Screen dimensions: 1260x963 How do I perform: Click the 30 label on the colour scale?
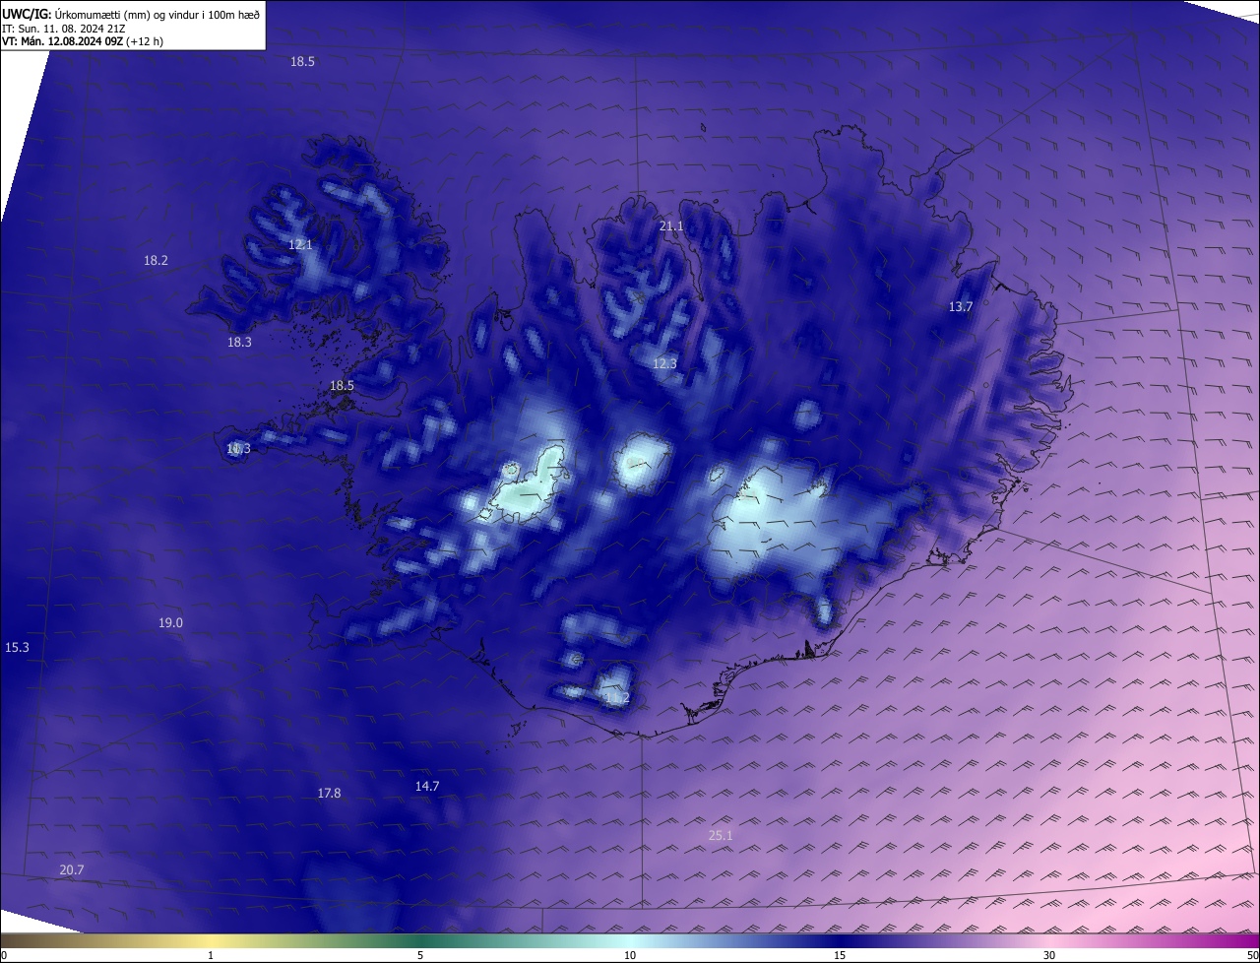(x=1049, y=956)
